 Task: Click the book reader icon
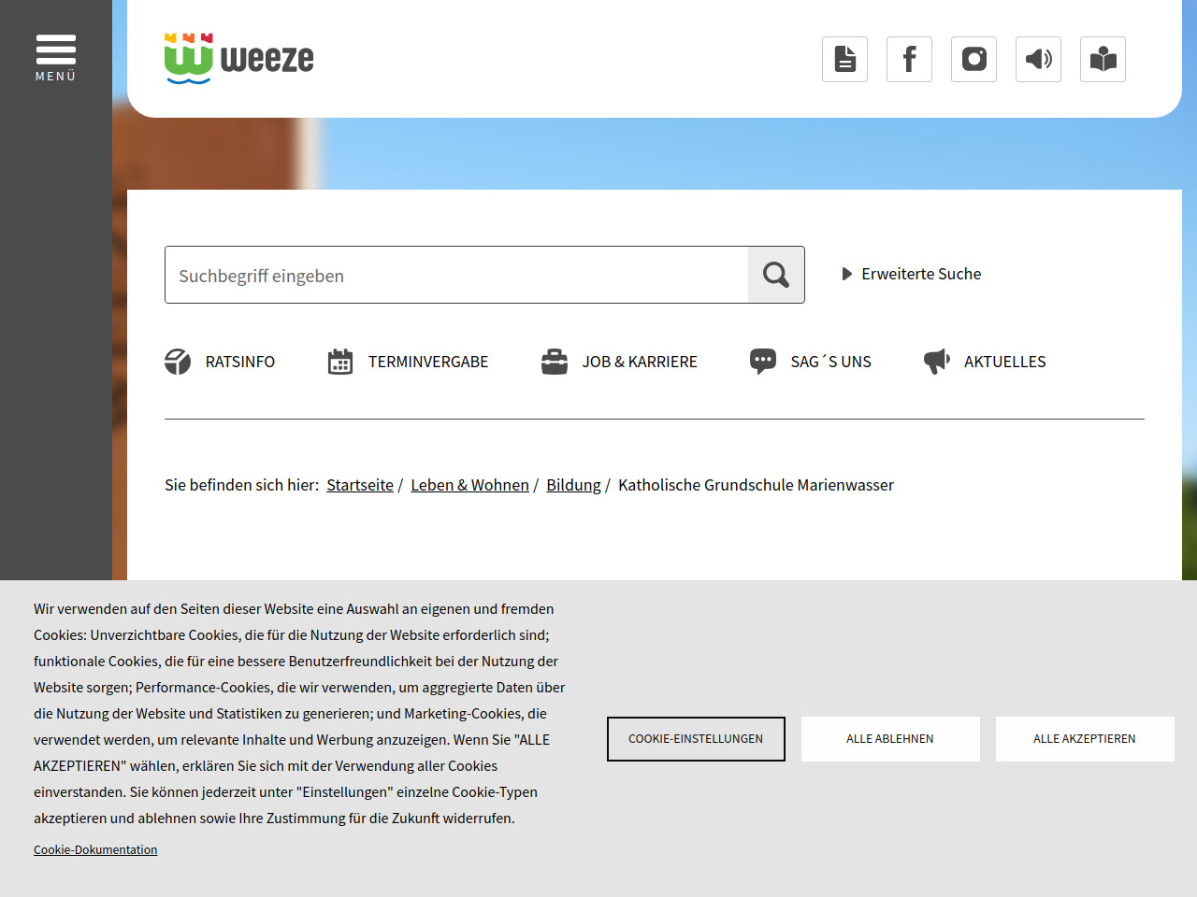click(1103, 60)
